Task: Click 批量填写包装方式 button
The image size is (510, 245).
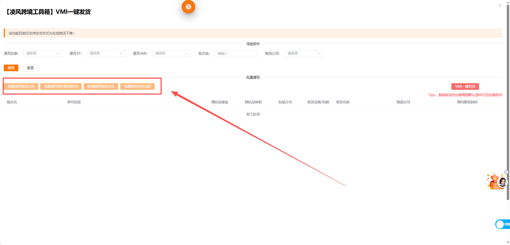Action: pyautogui.click(x=101, y=86)
